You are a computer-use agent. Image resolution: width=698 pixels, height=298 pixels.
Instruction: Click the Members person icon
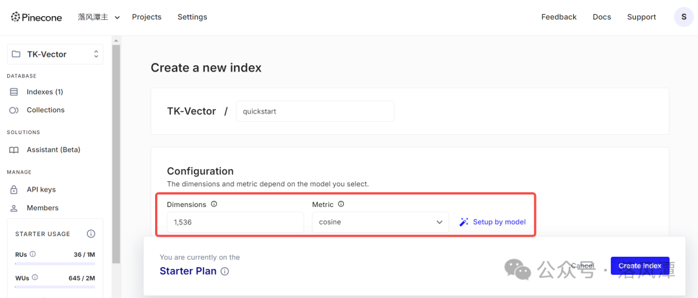[x=14, y=208]
